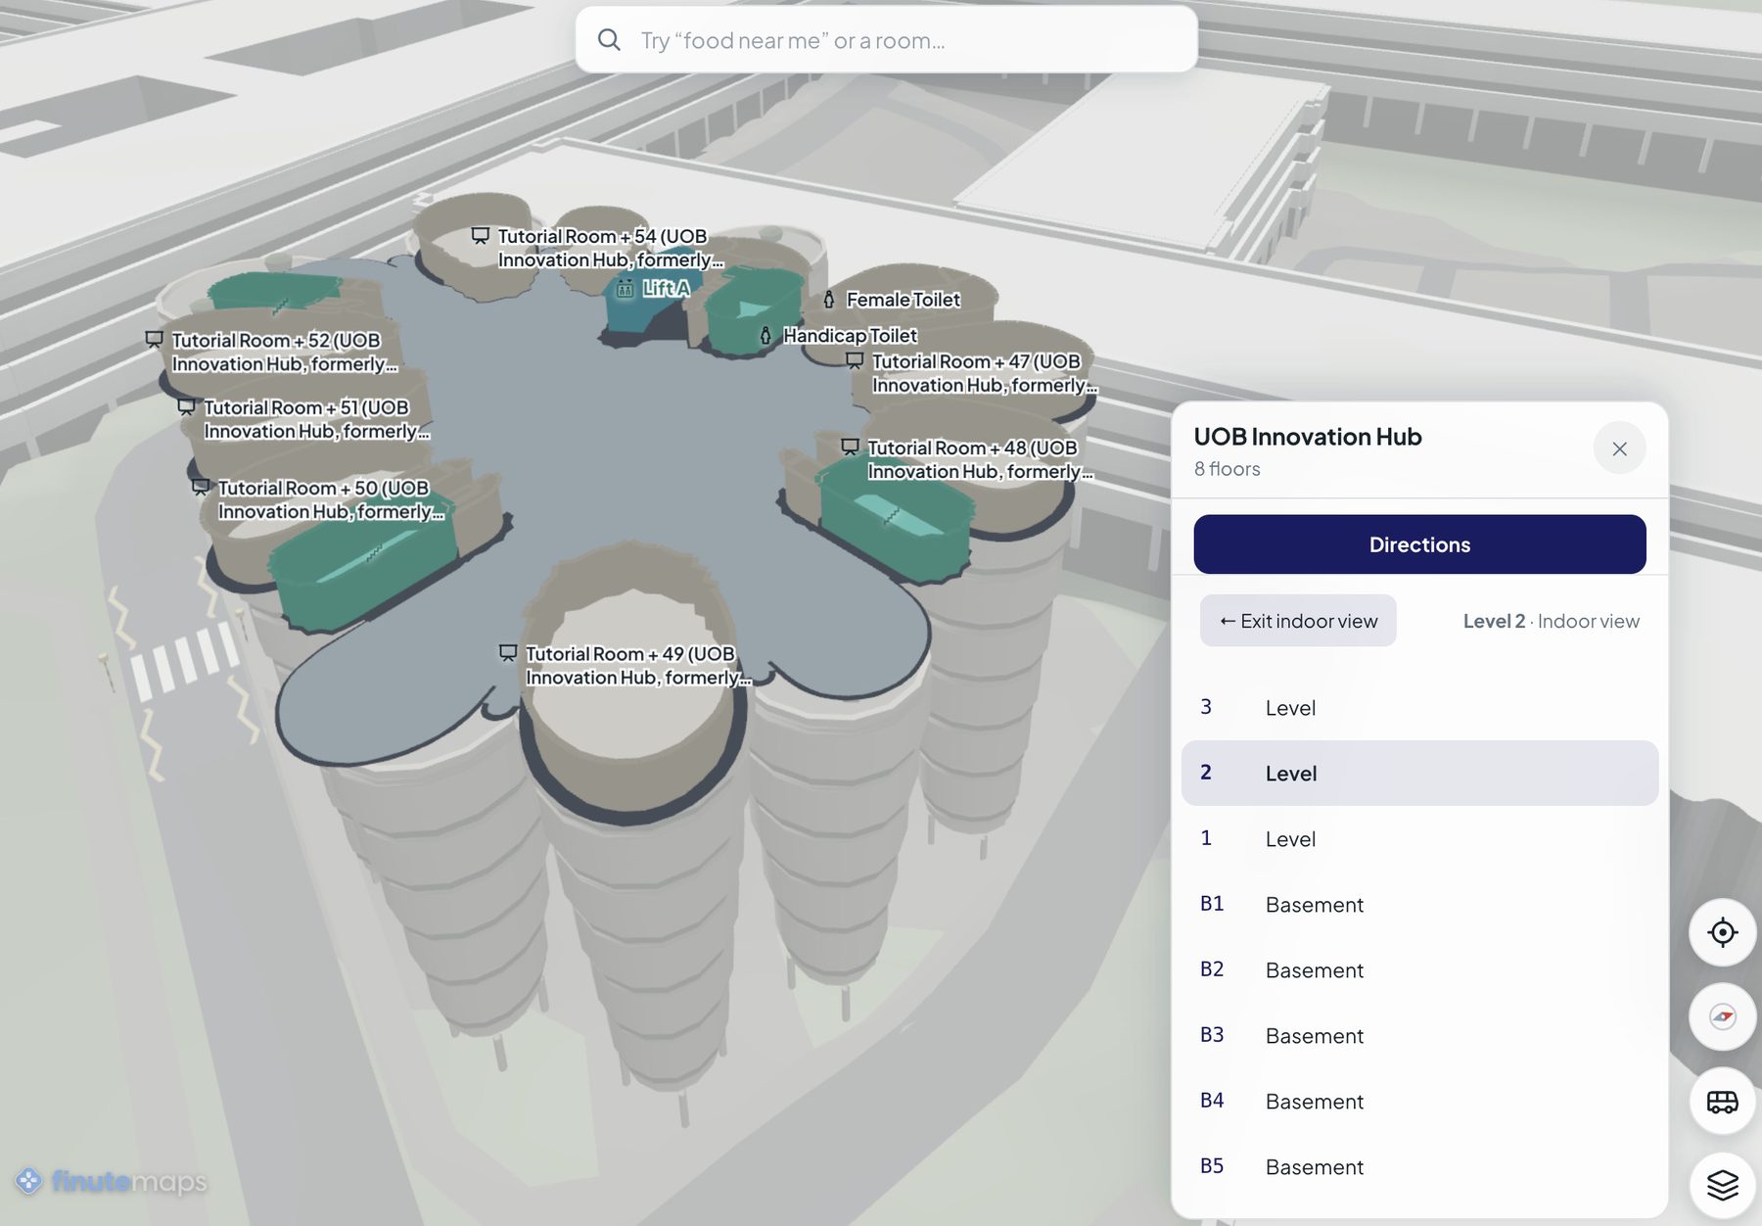This screenshot has height=1226, width=1762.
Task: Click the "UOB Innovation Hub" title
Action: (x=1308, y=437)
